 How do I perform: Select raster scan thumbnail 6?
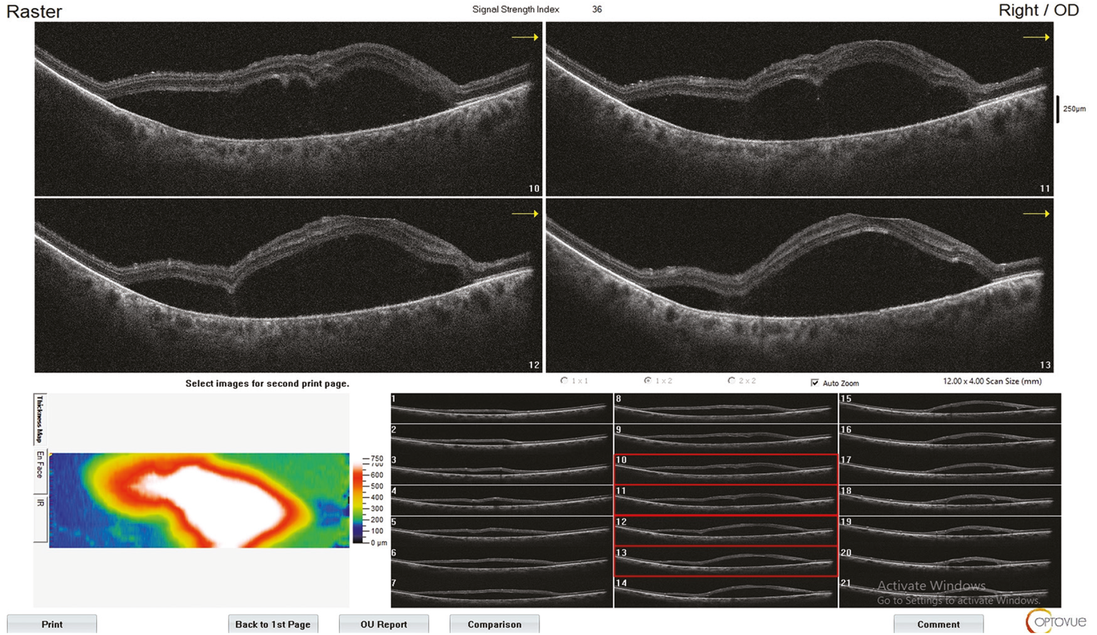pos(502,562)
